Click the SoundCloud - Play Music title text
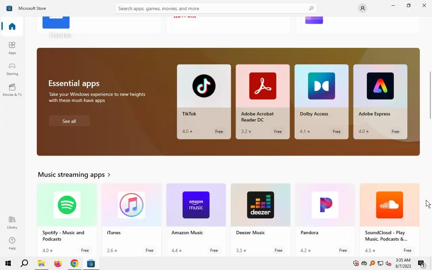 click(x=386, y=236)
